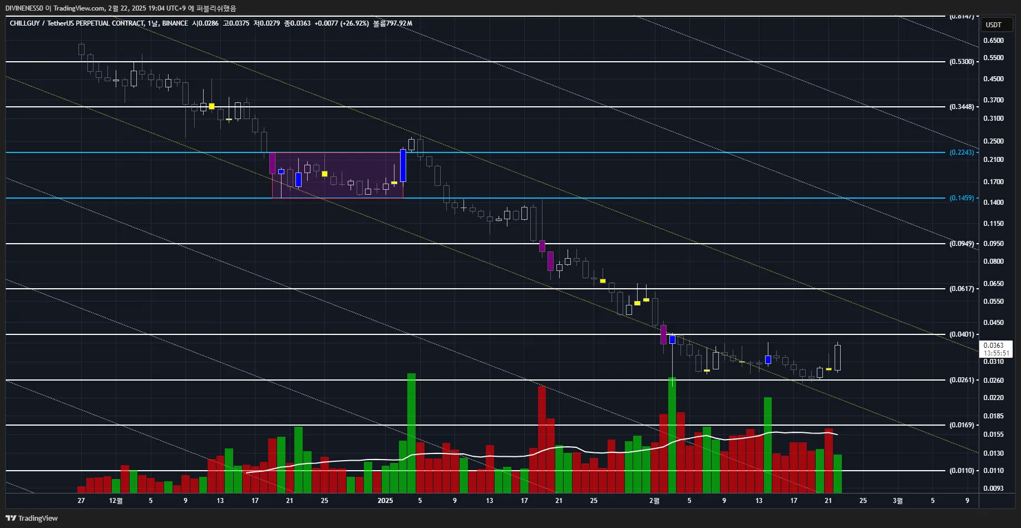Click the 0.0220 price axis tick
This screenshot has width=1021, height=528.
tap(994, 398)
